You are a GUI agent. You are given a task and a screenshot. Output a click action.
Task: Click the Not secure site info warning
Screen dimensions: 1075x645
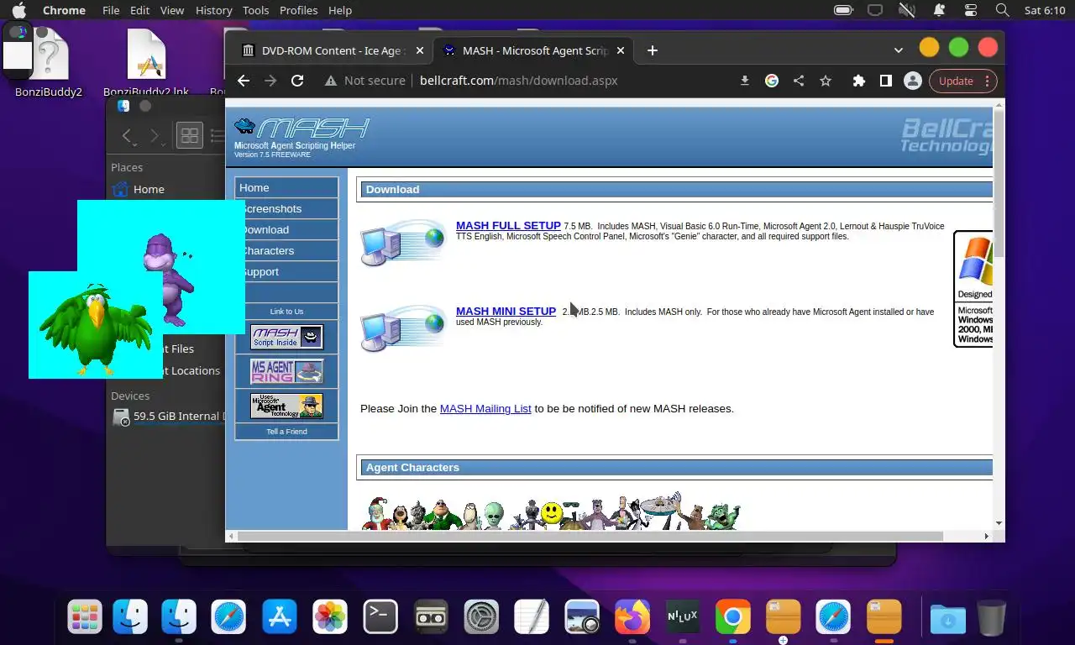[x=364, y=81]
